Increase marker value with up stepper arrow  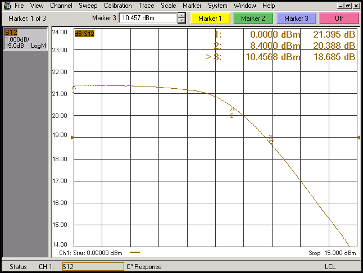pos(182,15)
